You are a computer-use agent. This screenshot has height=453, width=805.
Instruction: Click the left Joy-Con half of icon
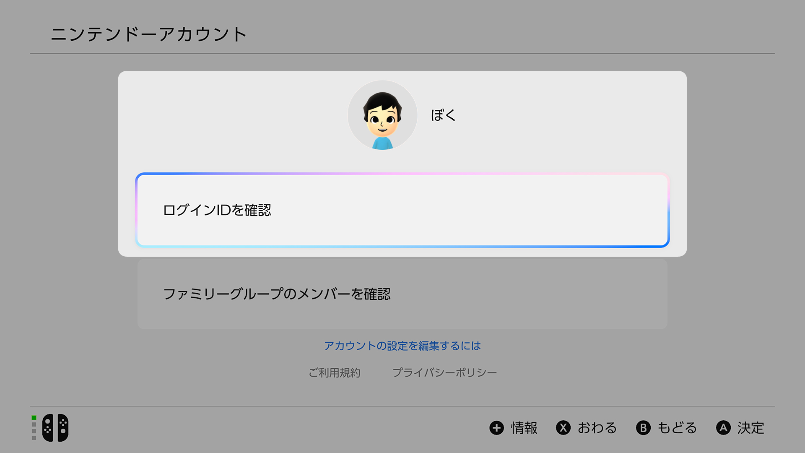[48, 428]
